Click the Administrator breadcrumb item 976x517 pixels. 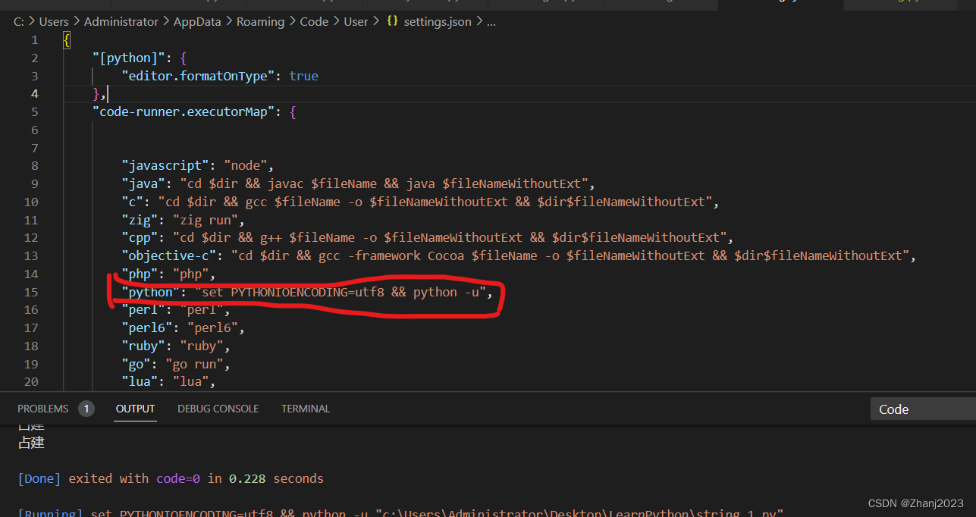point(121,21)
